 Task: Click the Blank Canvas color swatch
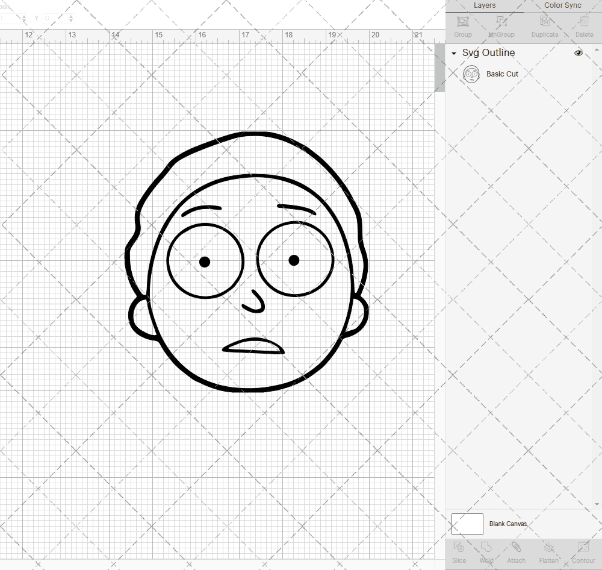467,524
